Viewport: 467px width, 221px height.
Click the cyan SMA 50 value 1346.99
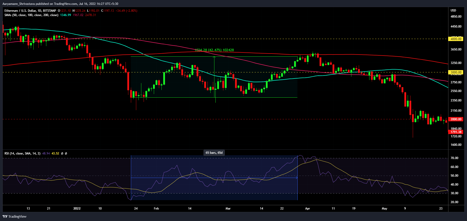tap(65, 15)
